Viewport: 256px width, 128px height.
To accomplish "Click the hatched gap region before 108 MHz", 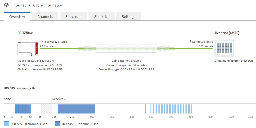I will (x=46, y=109).
